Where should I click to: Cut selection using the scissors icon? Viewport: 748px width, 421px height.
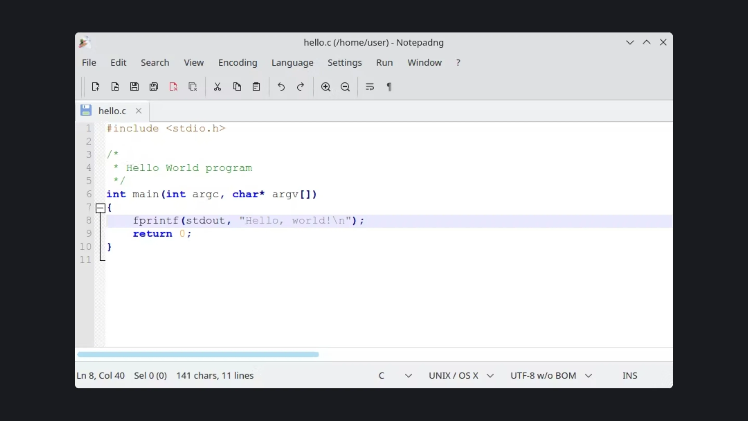217,87
